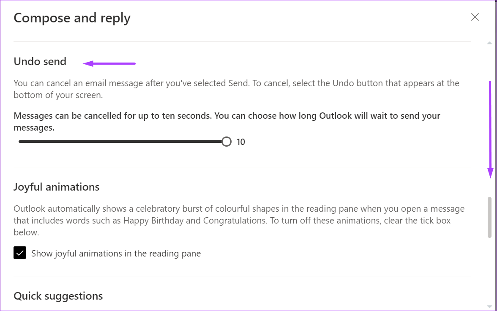Close the Compose and reply panel
Image resolution: width=497 pixels, height=311 pixels.
475,17
